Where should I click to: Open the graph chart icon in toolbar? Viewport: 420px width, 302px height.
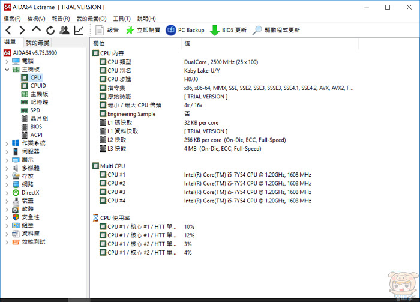79,30
